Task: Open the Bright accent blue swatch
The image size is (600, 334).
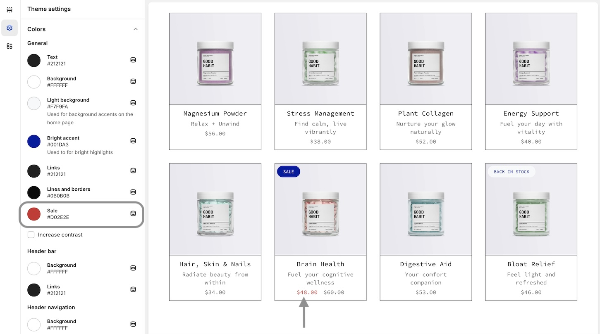Action: pyautogui.click(x=34, y=141)
